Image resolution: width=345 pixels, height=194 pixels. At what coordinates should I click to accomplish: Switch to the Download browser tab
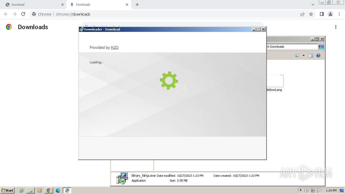pos(34,5)
